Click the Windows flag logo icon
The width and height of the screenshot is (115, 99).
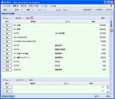pos(111,6)
